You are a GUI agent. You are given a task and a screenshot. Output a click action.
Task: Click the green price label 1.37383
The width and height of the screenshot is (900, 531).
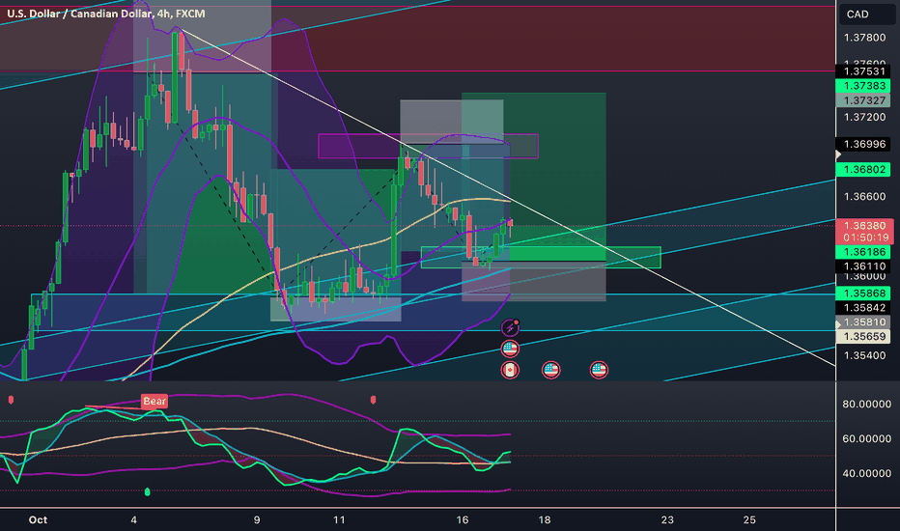pyautogui.click(x=864, y=86)
